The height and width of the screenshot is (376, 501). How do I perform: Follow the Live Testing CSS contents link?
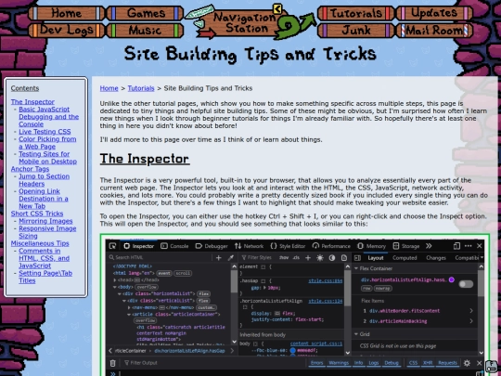click(x=45, y=132)
